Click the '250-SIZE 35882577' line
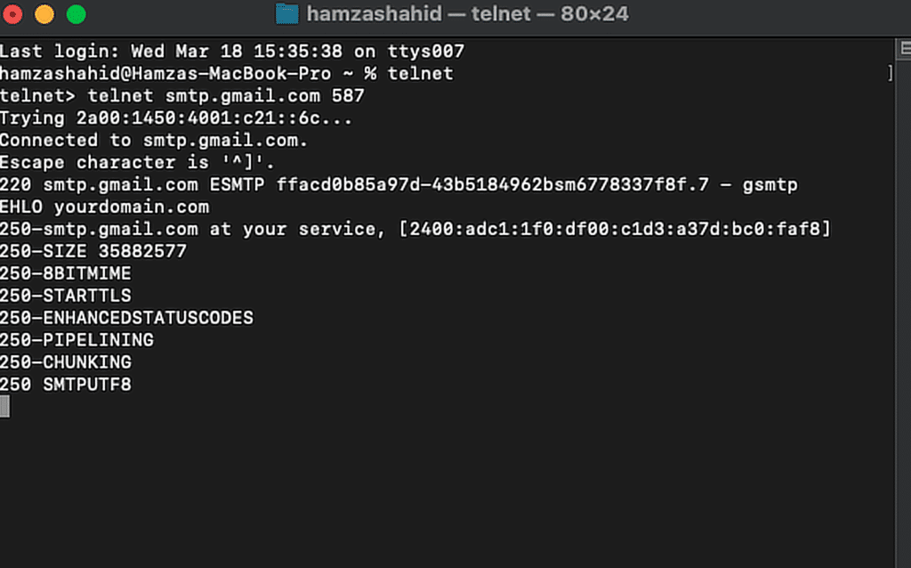 pyautogui.click(x=93, y=251)
